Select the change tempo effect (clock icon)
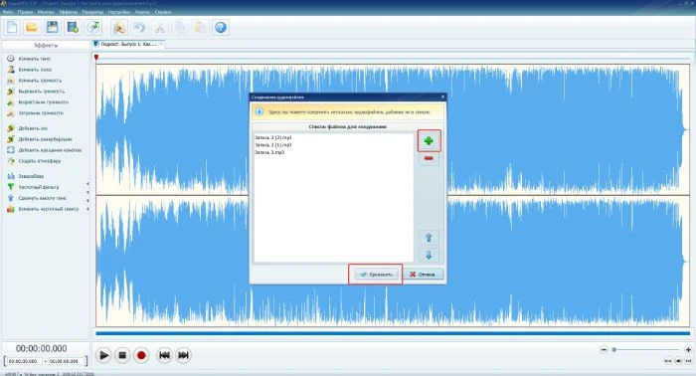This screenshot has height=376, width=696. tap(29, 59)
